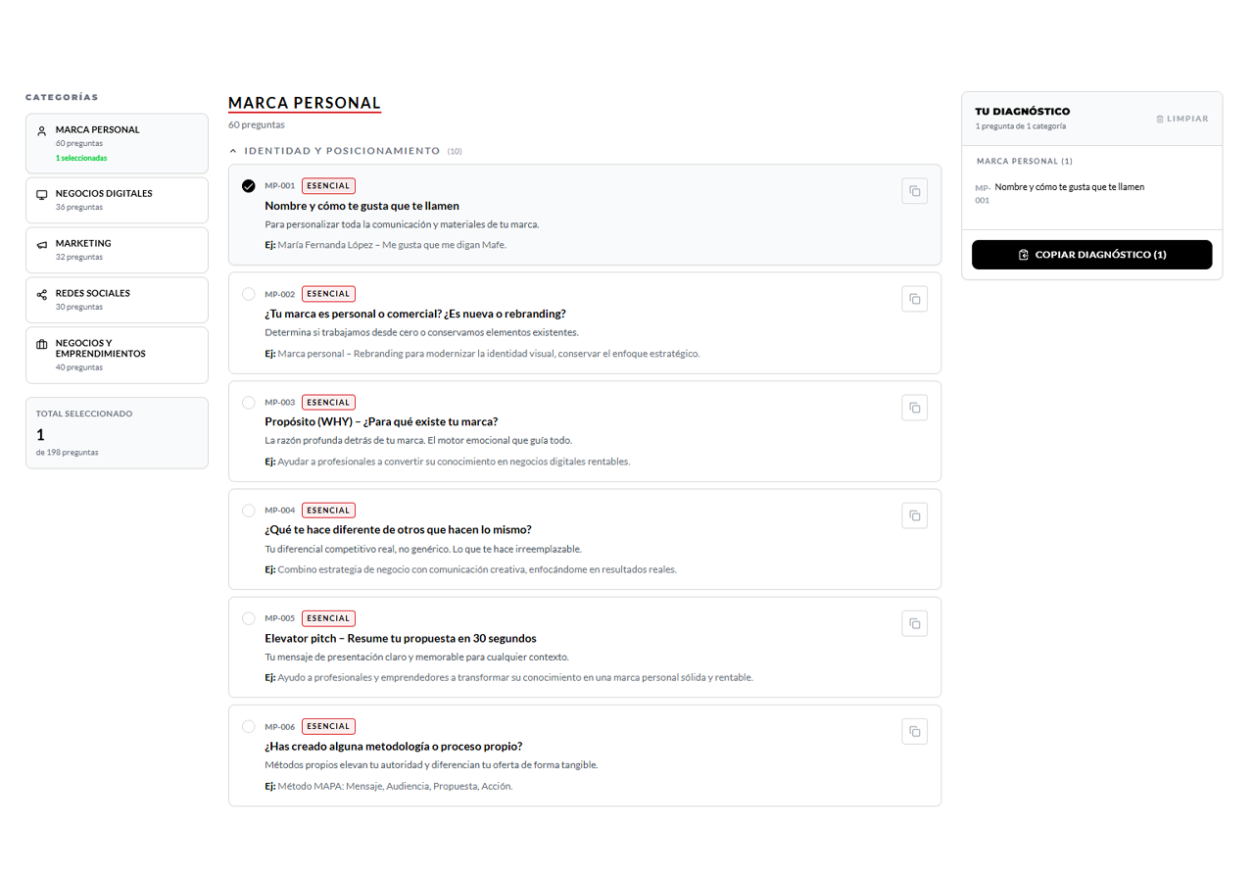Image resolution: width=1254 pixels, height=878 pixels.
Task: Copy question MP-002 using its copy icon
Action: tap(914, 299)
